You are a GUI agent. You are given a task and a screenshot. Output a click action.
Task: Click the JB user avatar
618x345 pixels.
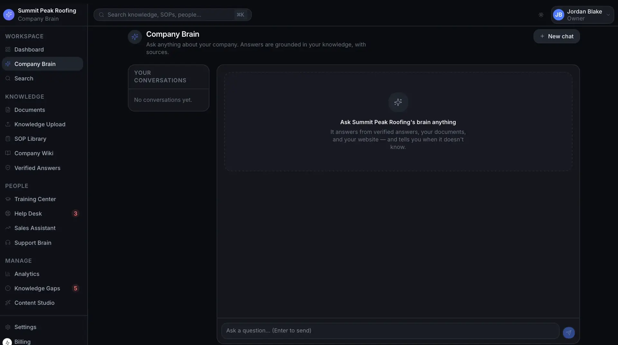[558, 15]
